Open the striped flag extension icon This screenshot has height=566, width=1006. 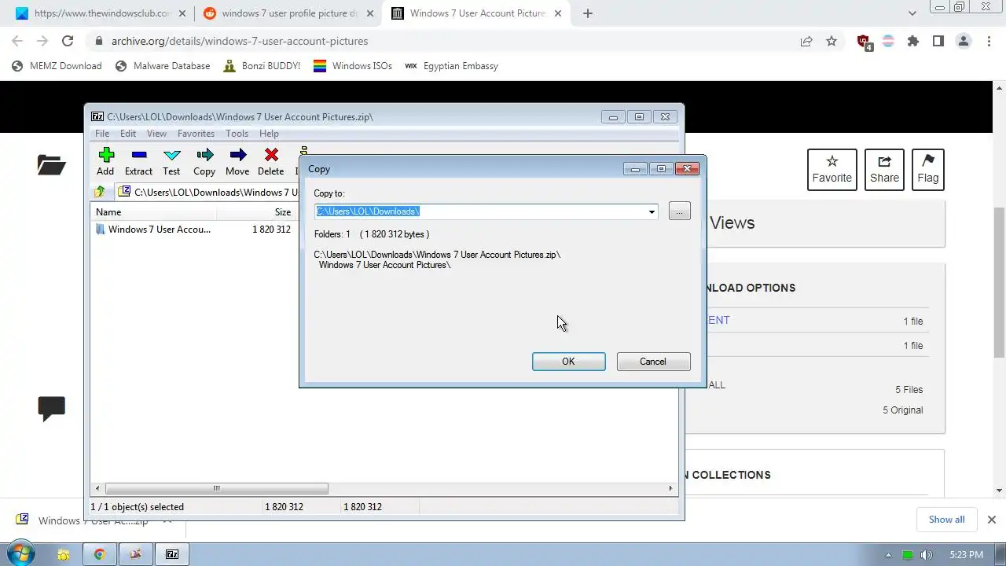(888, 41)
